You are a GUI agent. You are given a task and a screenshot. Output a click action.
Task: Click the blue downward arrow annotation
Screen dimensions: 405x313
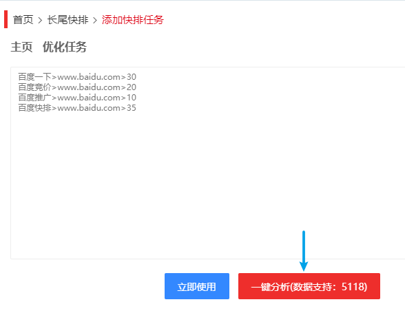pyautogui.click(x=304, y=251)
